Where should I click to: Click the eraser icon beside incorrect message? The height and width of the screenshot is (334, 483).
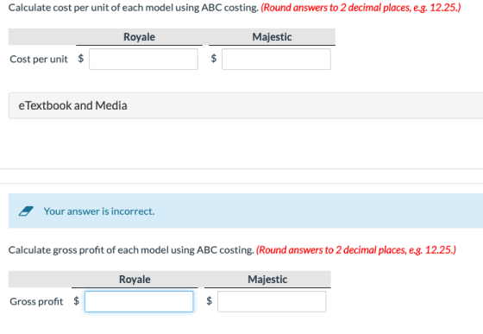26,211
